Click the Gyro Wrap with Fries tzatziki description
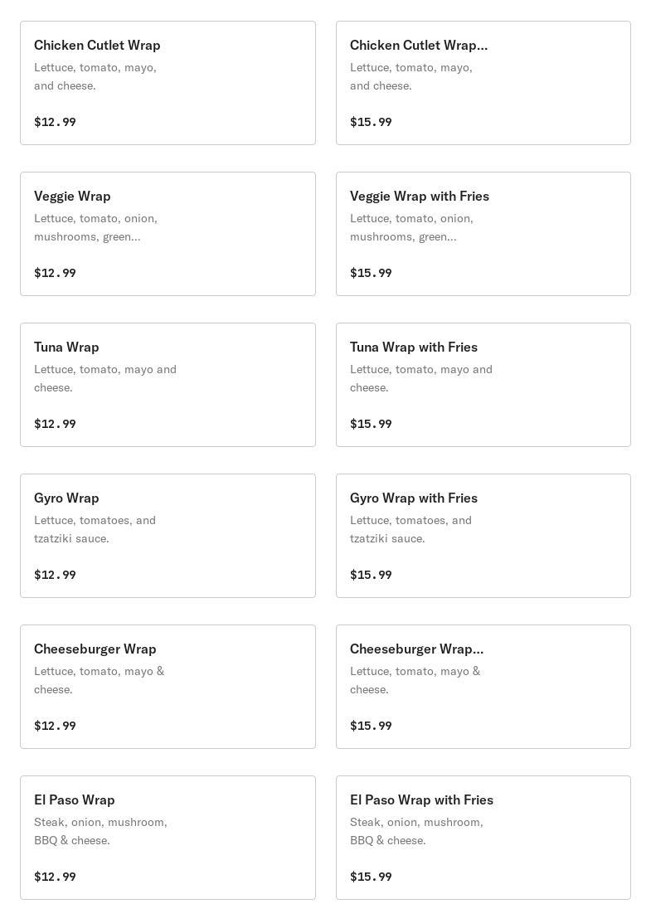 click(411, 529)
